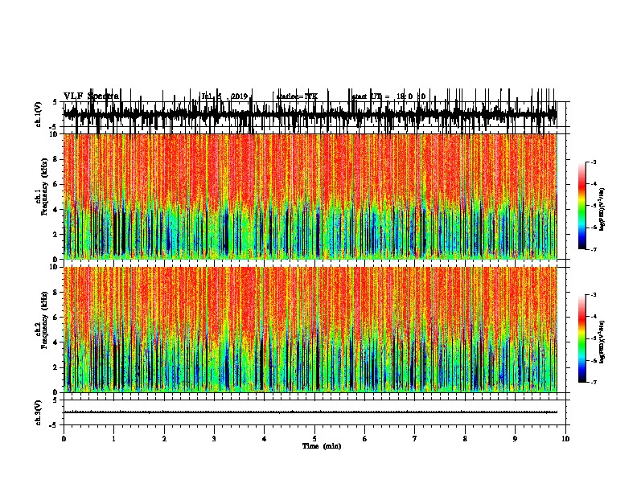The height and width of the screenshot is (492, 637).
Task: Select the "start UT = 18:0:0" label
Action: coord(388,96)
